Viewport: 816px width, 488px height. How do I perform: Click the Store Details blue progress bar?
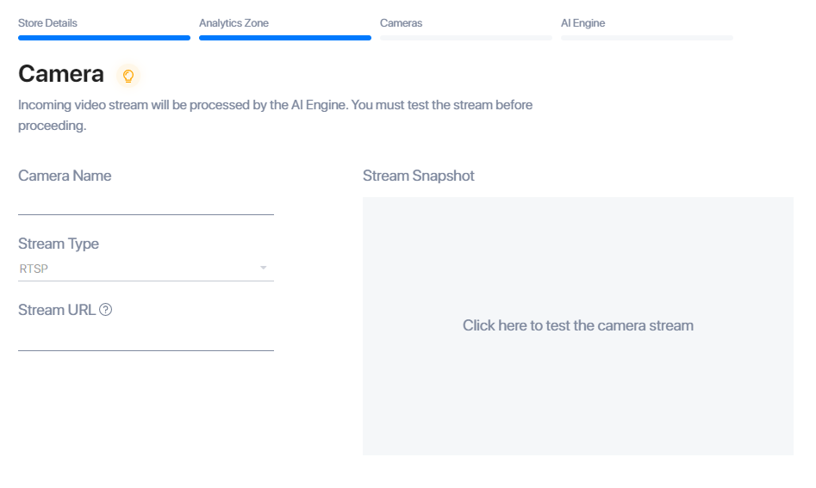pos(104,38)
